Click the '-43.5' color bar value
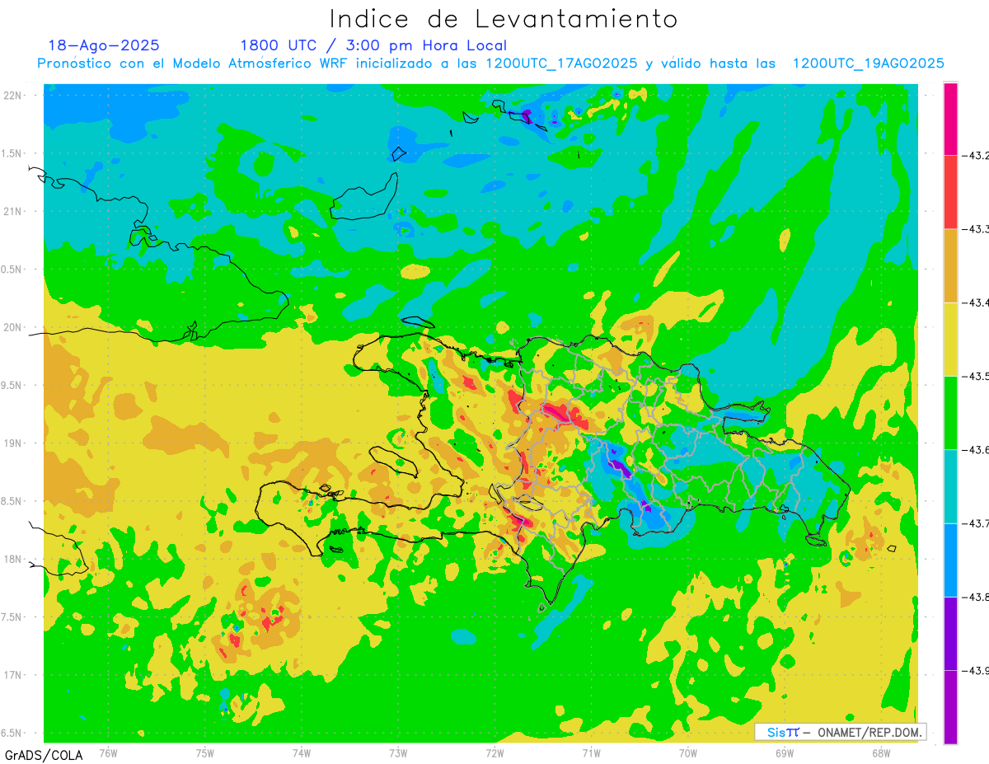Viewport: 989px width, 764px height. 977,376
